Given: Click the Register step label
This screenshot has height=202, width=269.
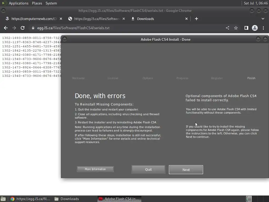Looking at the screenshot, I should (x=217, y=78).
